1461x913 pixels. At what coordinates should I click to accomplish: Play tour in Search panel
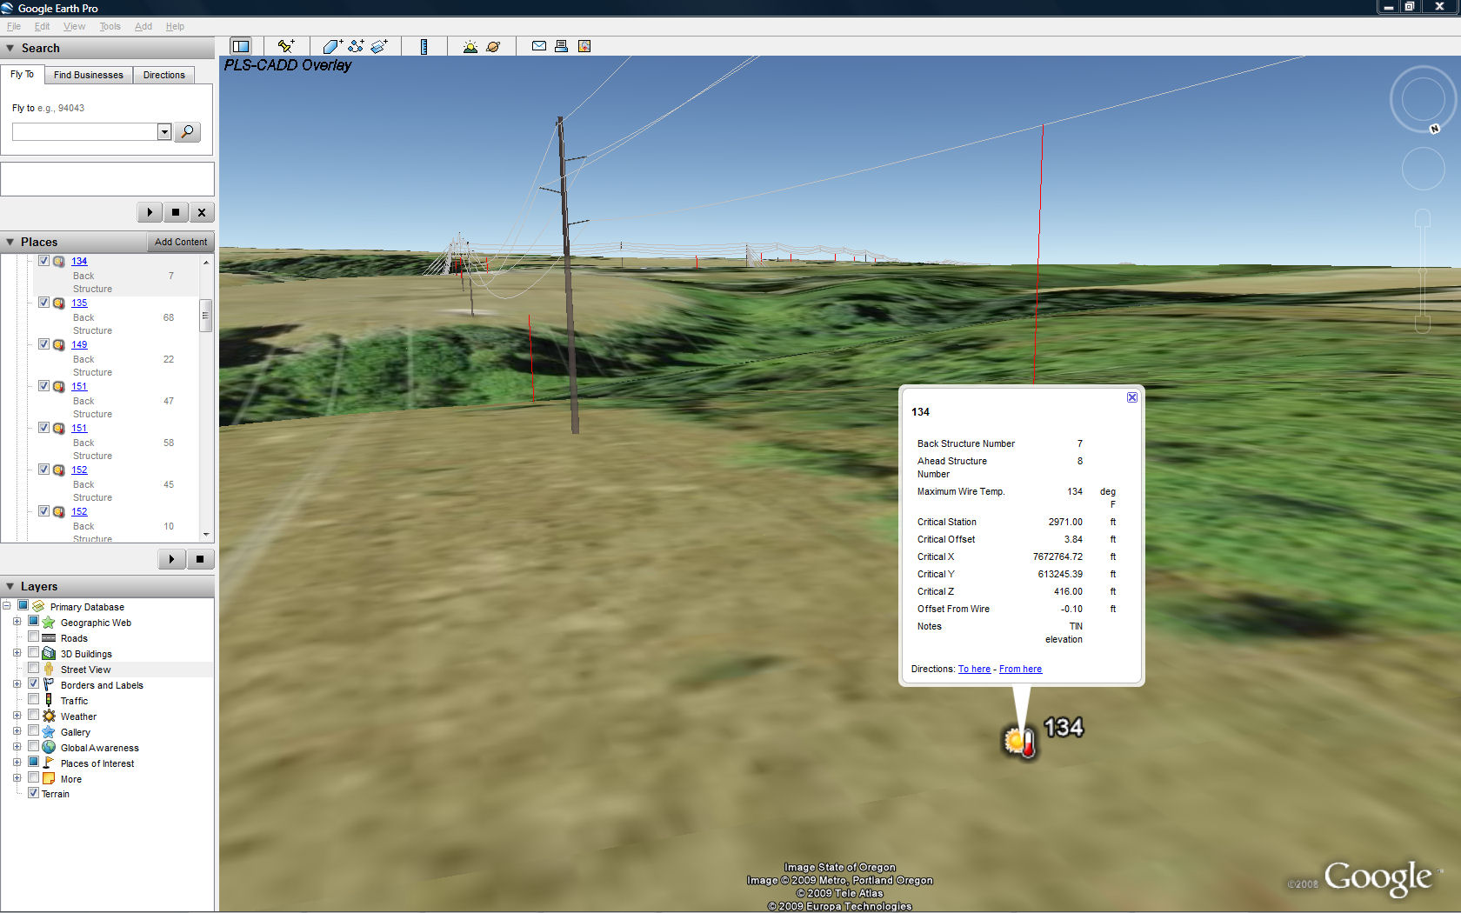(x=150, y=212)
